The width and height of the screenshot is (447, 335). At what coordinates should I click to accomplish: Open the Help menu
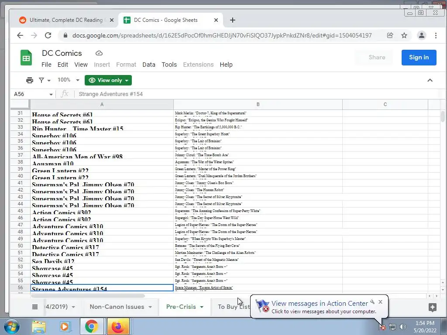(226, 65)
